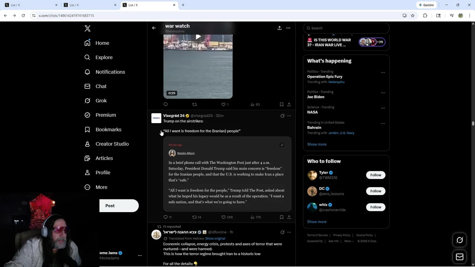Open Grok in left navigation

[95, 101]
